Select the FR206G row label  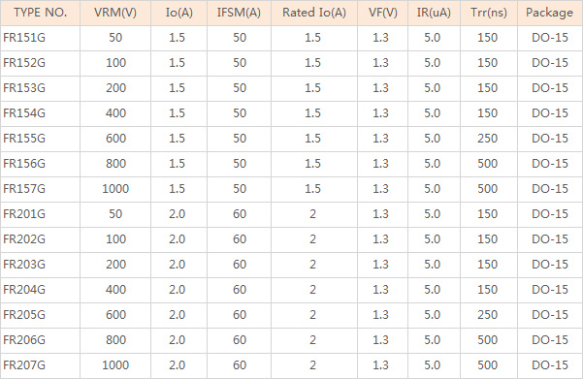pyautogui.click(x=24, y=340)
